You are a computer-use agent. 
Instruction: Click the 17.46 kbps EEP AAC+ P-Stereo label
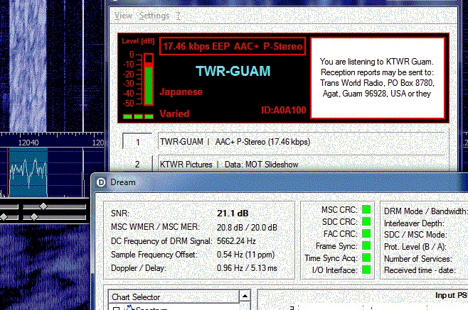point(233,46)
